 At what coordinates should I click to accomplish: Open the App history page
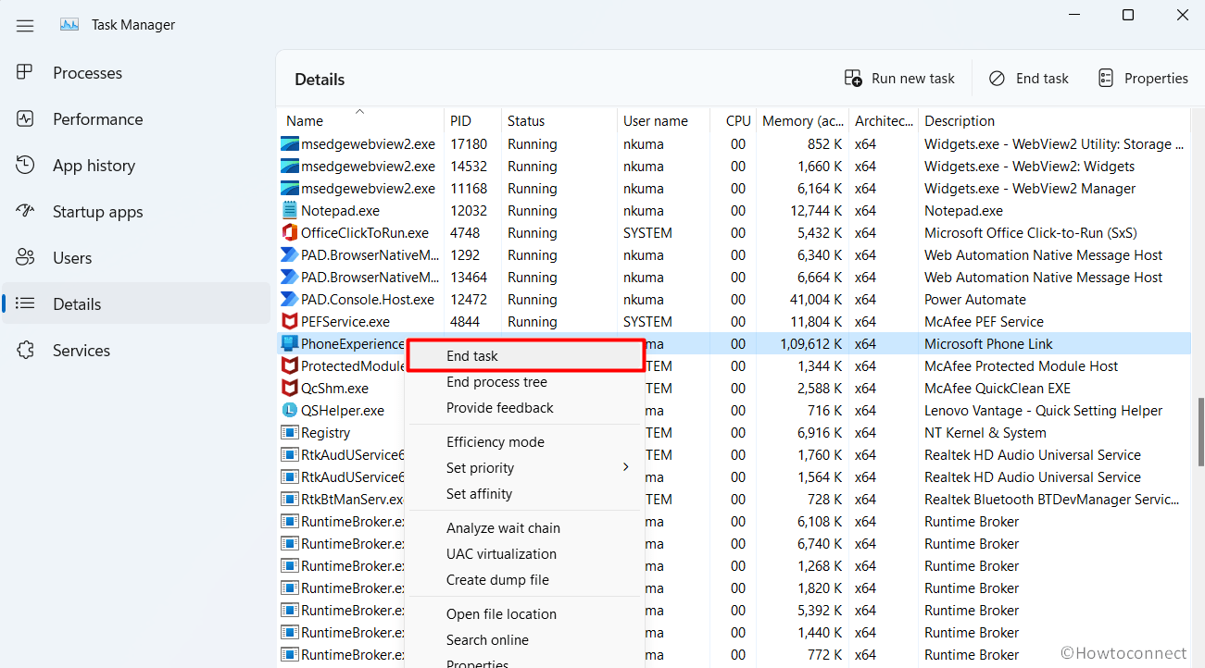136,165
